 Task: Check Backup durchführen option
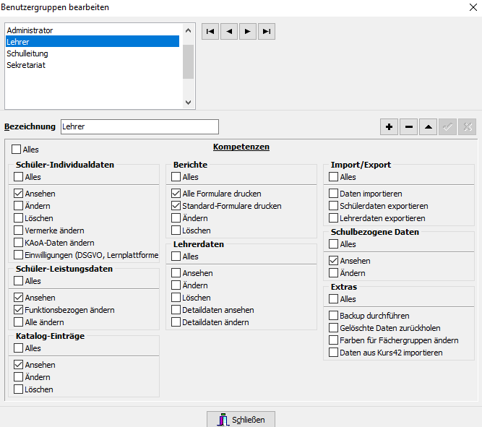pos(333,316)
